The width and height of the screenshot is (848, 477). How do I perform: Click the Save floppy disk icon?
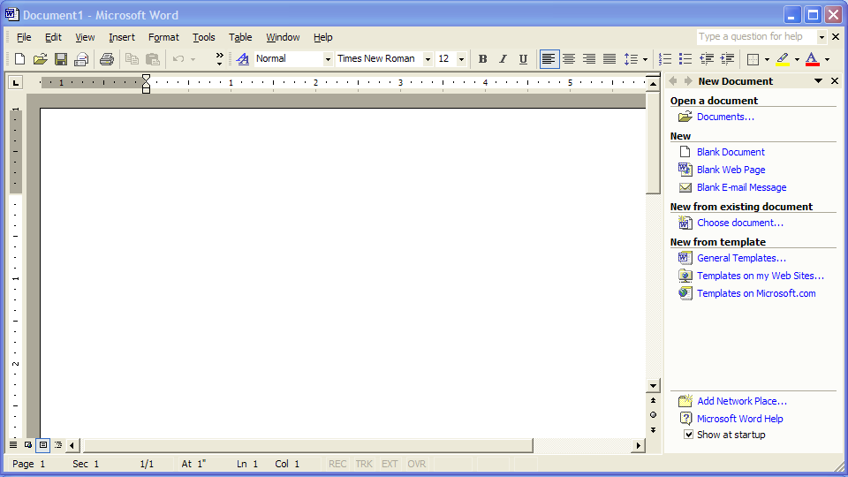point(61,59)
